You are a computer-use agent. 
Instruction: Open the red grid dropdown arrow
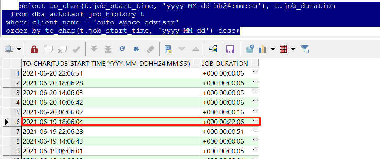[293, 49]
